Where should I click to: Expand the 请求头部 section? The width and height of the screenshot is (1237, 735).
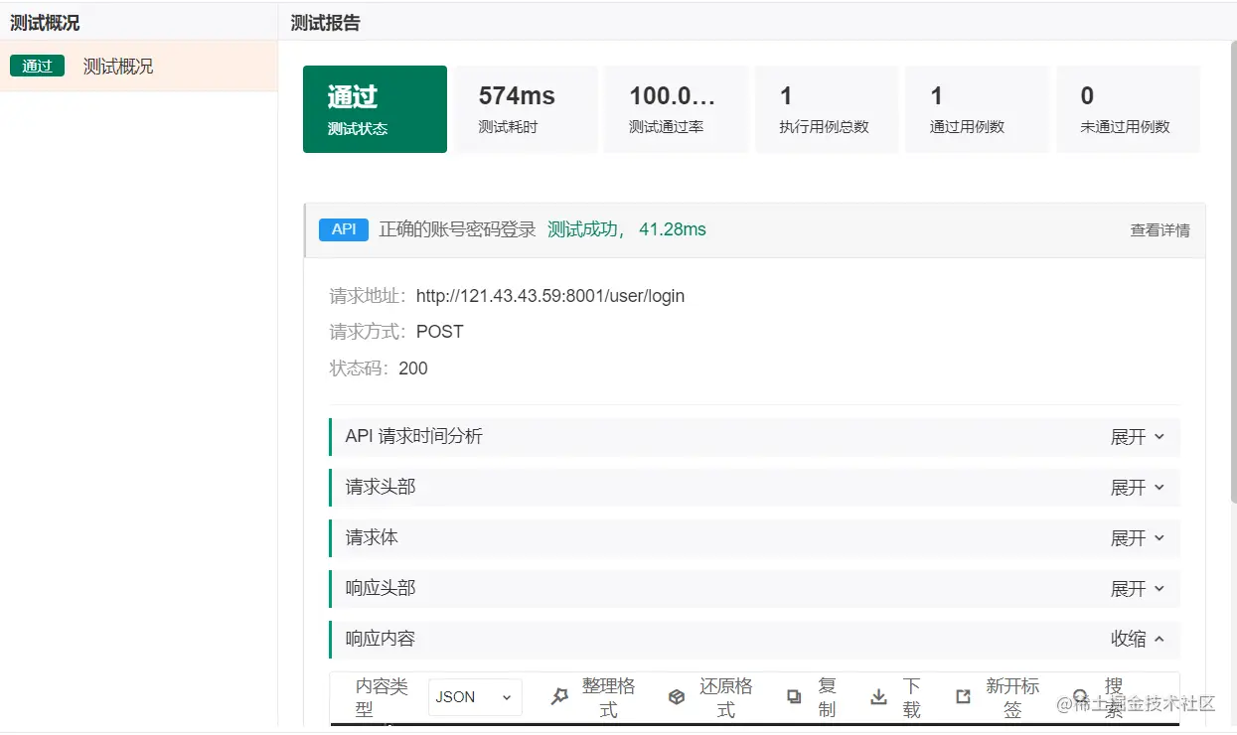754,488
